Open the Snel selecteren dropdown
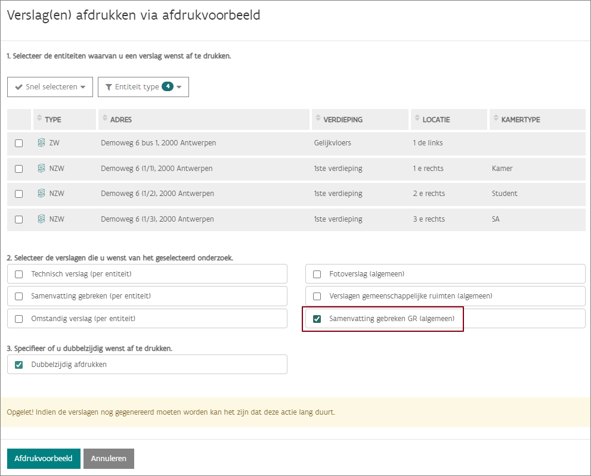 [50, 87]
